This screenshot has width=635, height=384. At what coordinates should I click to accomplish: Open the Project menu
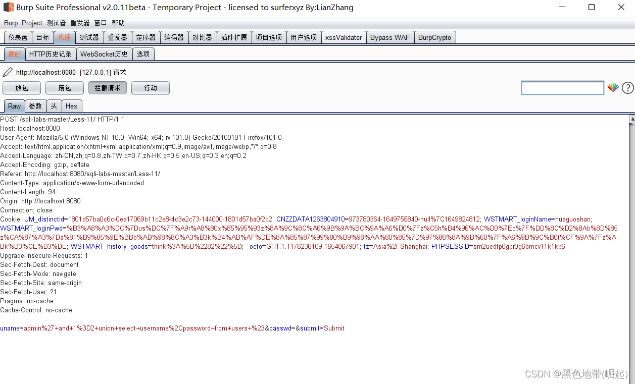point(32,23)
